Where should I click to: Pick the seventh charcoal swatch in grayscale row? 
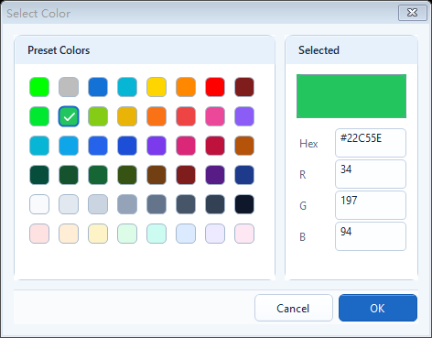(x=215, y=204)
